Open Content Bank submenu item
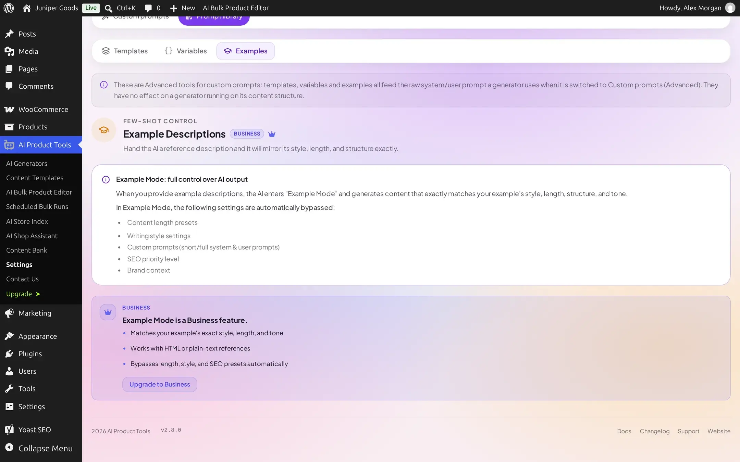Viewport: 740px width, 462px height. 26,250
